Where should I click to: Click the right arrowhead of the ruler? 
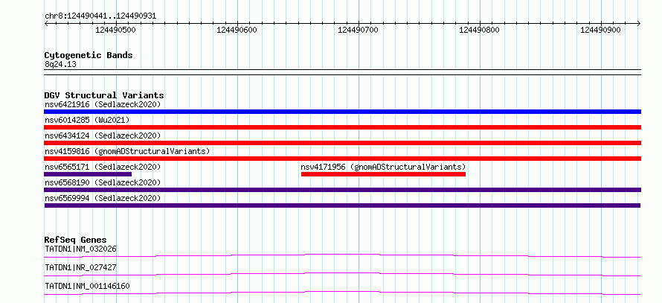[639, 23]
